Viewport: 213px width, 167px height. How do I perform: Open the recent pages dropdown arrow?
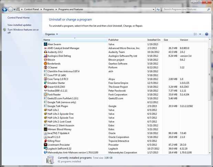(14, 10)
